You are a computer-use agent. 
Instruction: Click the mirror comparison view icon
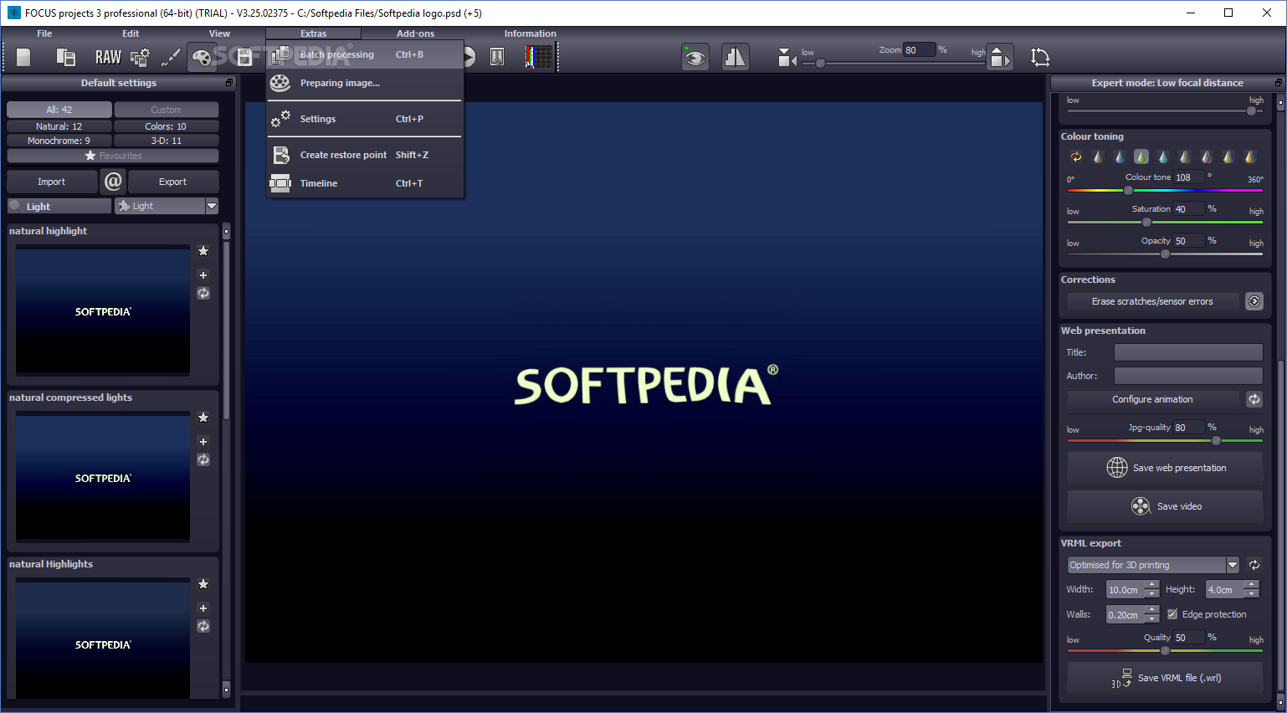point(735,57)
